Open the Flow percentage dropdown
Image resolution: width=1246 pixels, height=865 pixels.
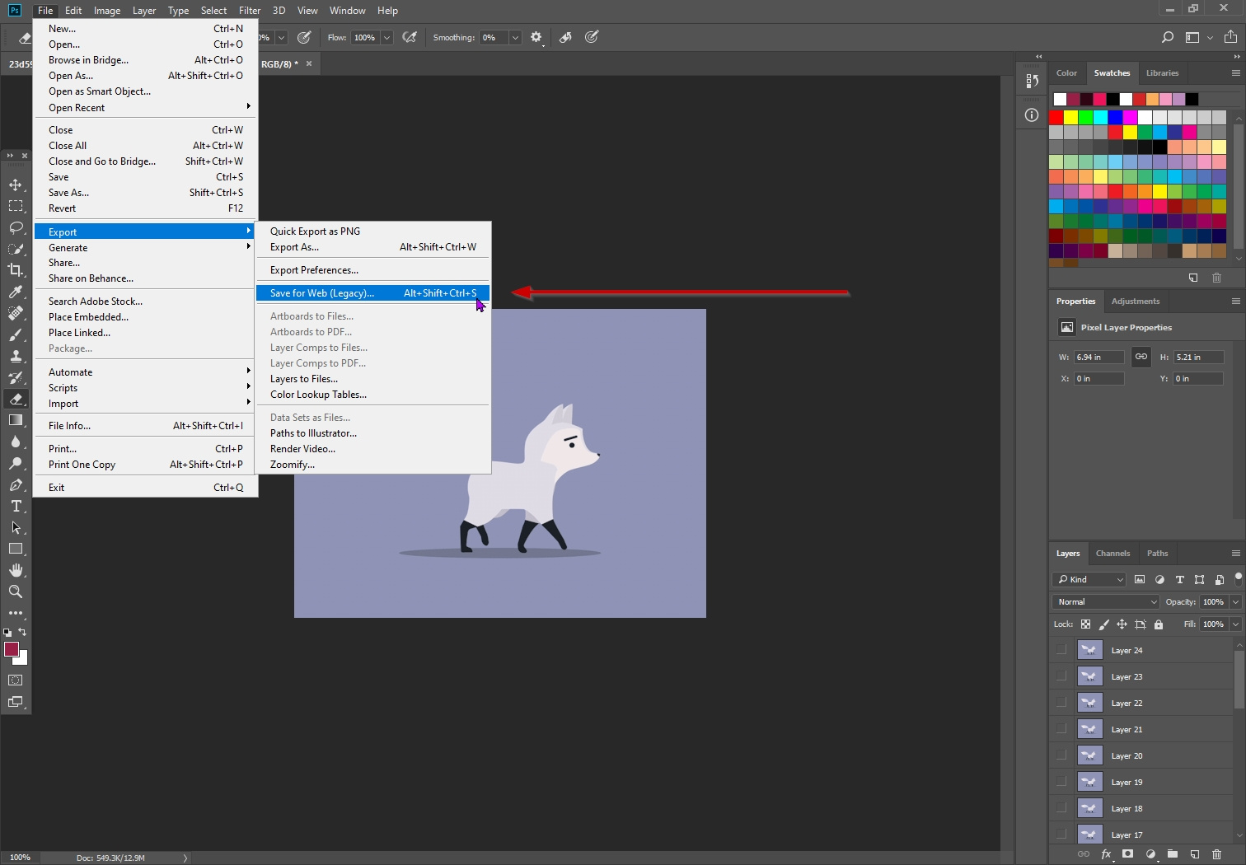click(x=386, y=38)
